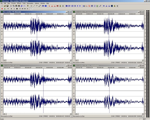Copy selection using the copy icon

(x=13, y=6)
